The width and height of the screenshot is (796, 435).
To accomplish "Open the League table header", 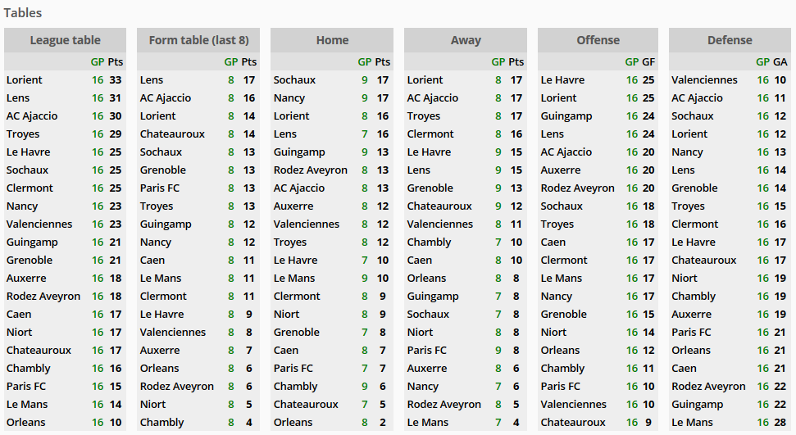I will point(65,40).
